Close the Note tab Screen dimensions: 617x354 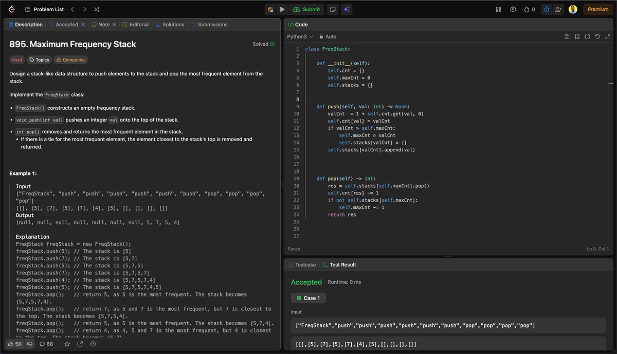[114, 24]
